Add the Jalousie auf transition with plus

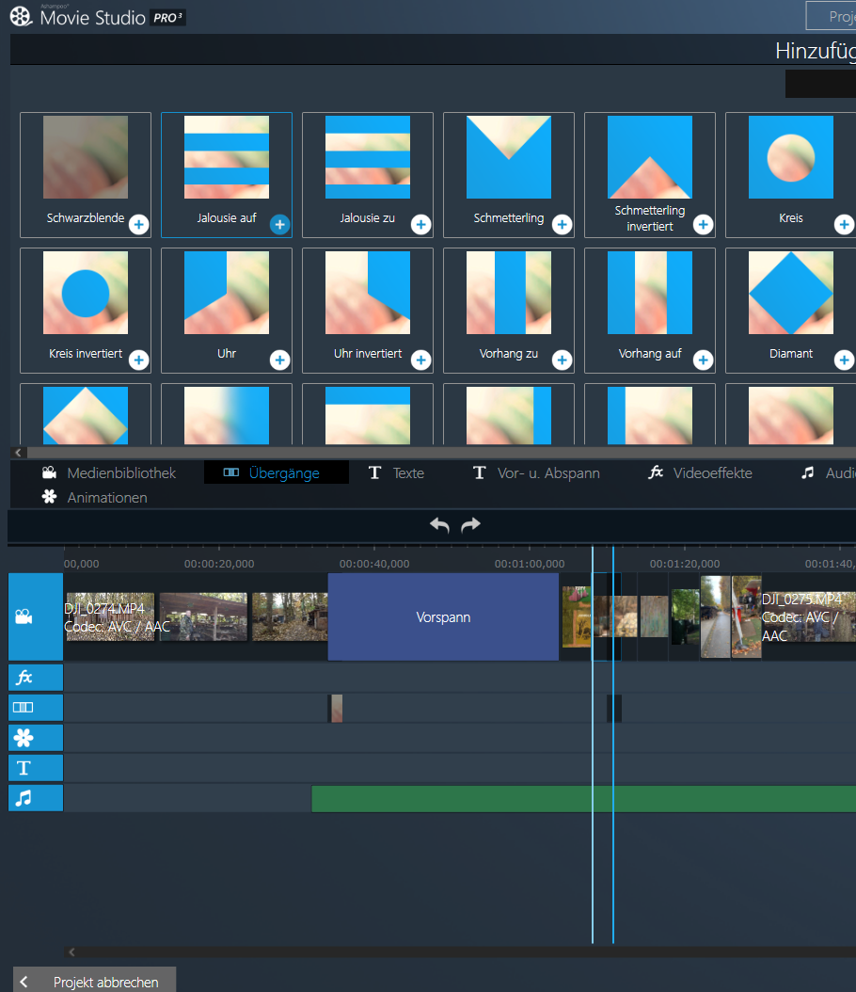[x=279, y=224]
